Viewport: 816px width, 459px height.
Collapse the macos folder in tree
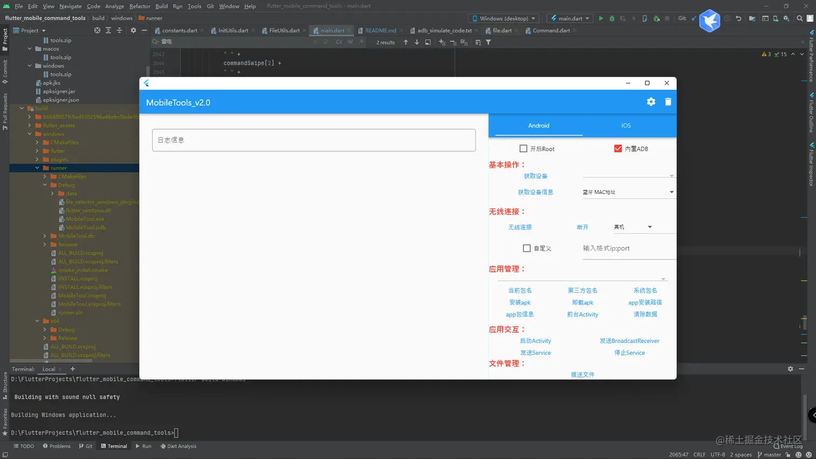click(30, 49)
